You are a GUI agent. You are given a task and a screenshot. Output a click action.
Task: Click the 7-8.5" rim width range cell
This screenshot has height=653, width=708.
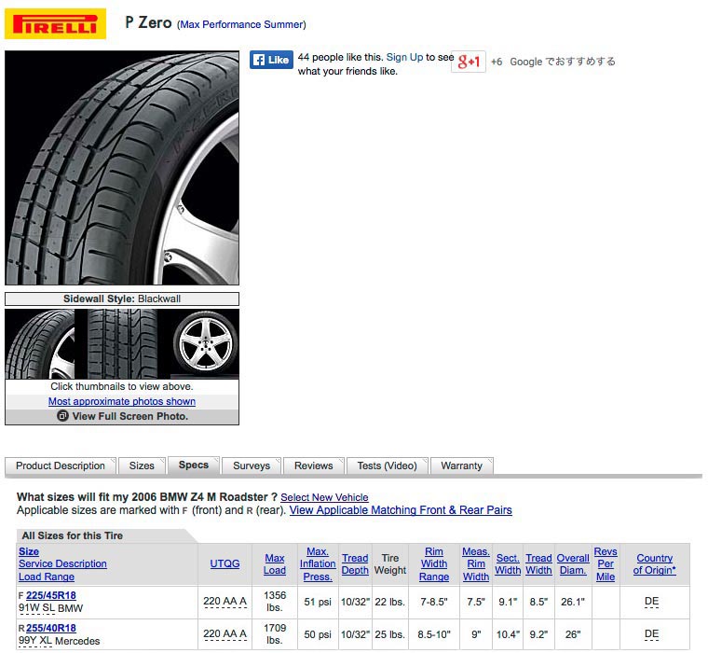(x=434, y=602)
